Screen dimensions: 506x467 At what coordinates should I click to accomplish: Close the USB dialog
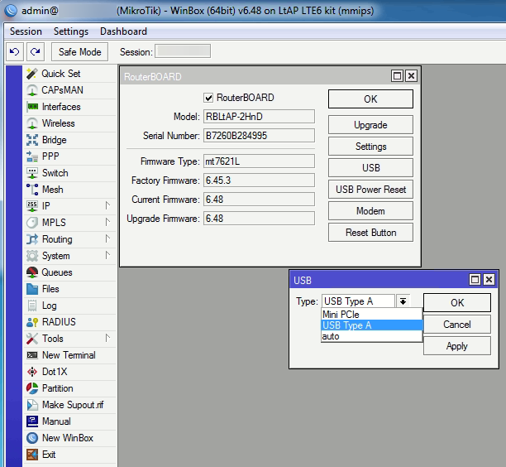(489, 280)
